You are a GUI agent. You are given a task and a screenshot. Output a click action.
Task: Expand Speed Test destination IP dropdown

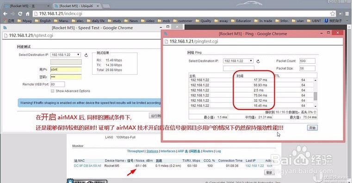pyautogui.click(x=66, y=55)
